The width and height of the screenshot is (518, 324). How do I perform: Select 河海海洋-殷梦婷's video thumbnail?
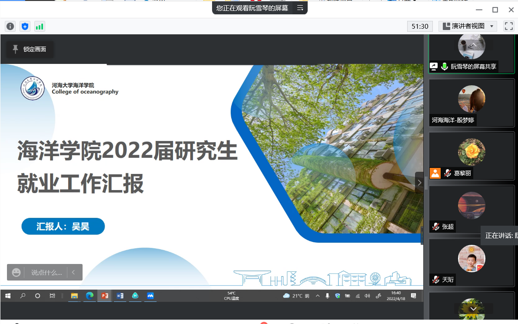[x=471, y=100]
